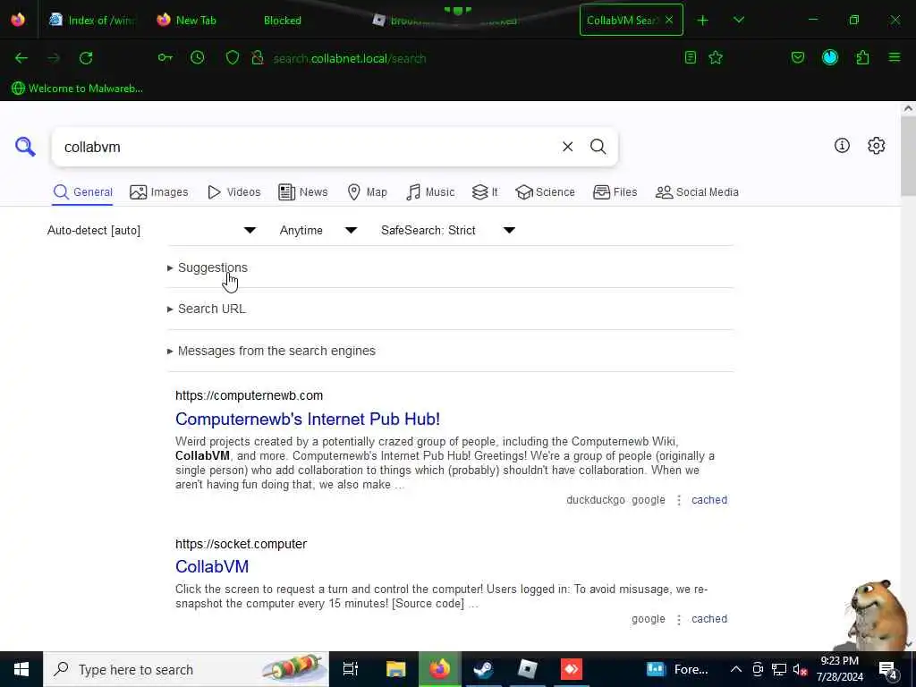The image size is (916, 687).
Task: Click the Firefox back arrow
Action: click(21, 58)
